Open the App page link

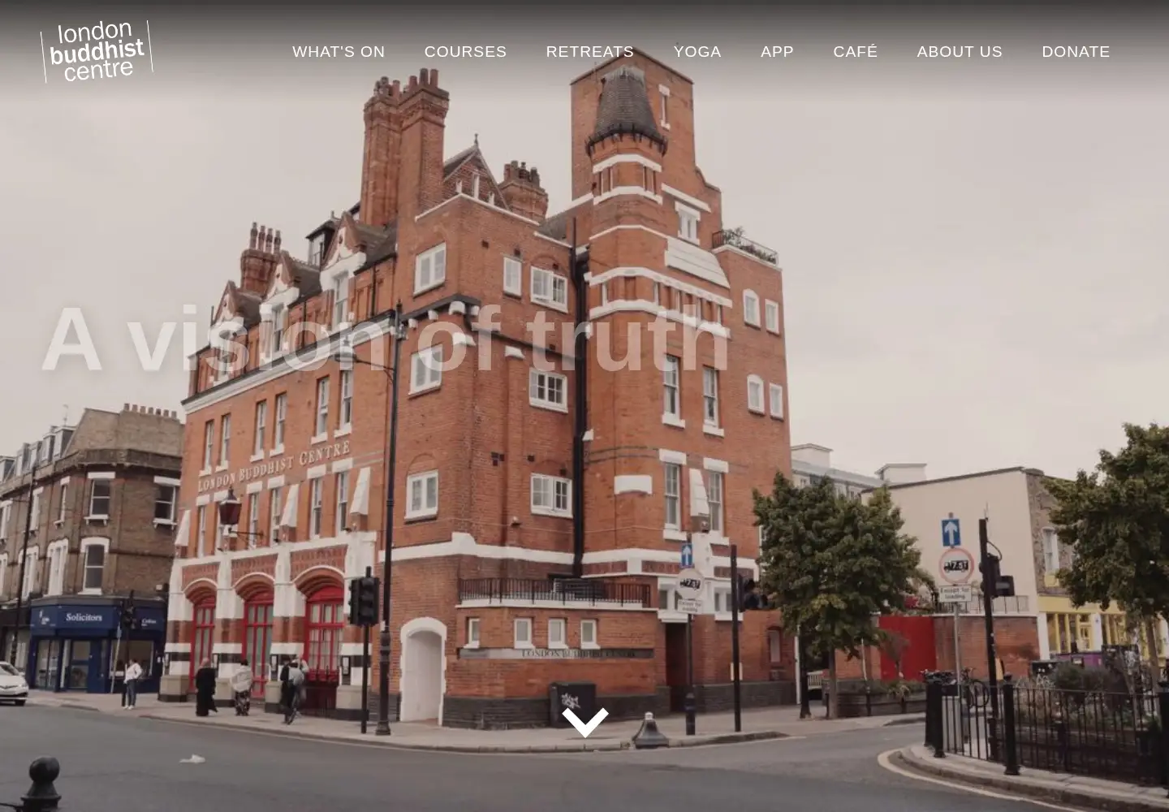pos(777,51)
